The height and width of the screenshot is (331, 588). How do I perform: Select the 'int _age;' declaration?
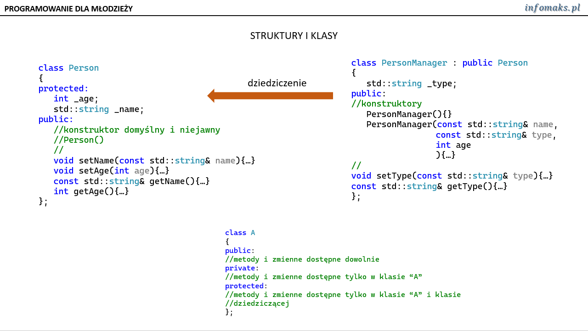tap(76, 99)
